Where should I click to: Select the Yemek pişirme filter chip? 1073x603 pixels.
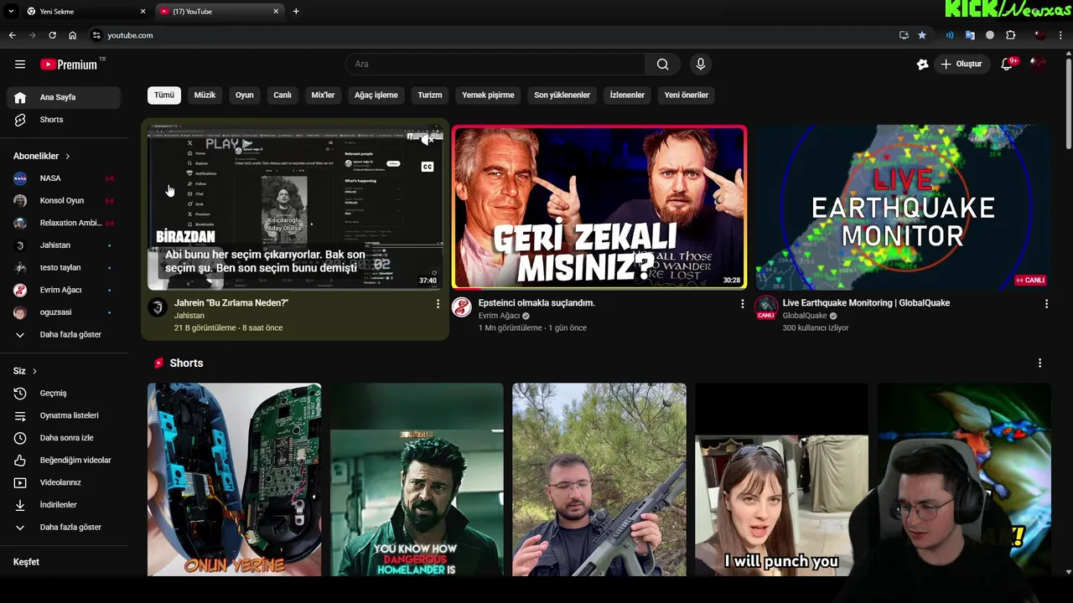[489, 95]
